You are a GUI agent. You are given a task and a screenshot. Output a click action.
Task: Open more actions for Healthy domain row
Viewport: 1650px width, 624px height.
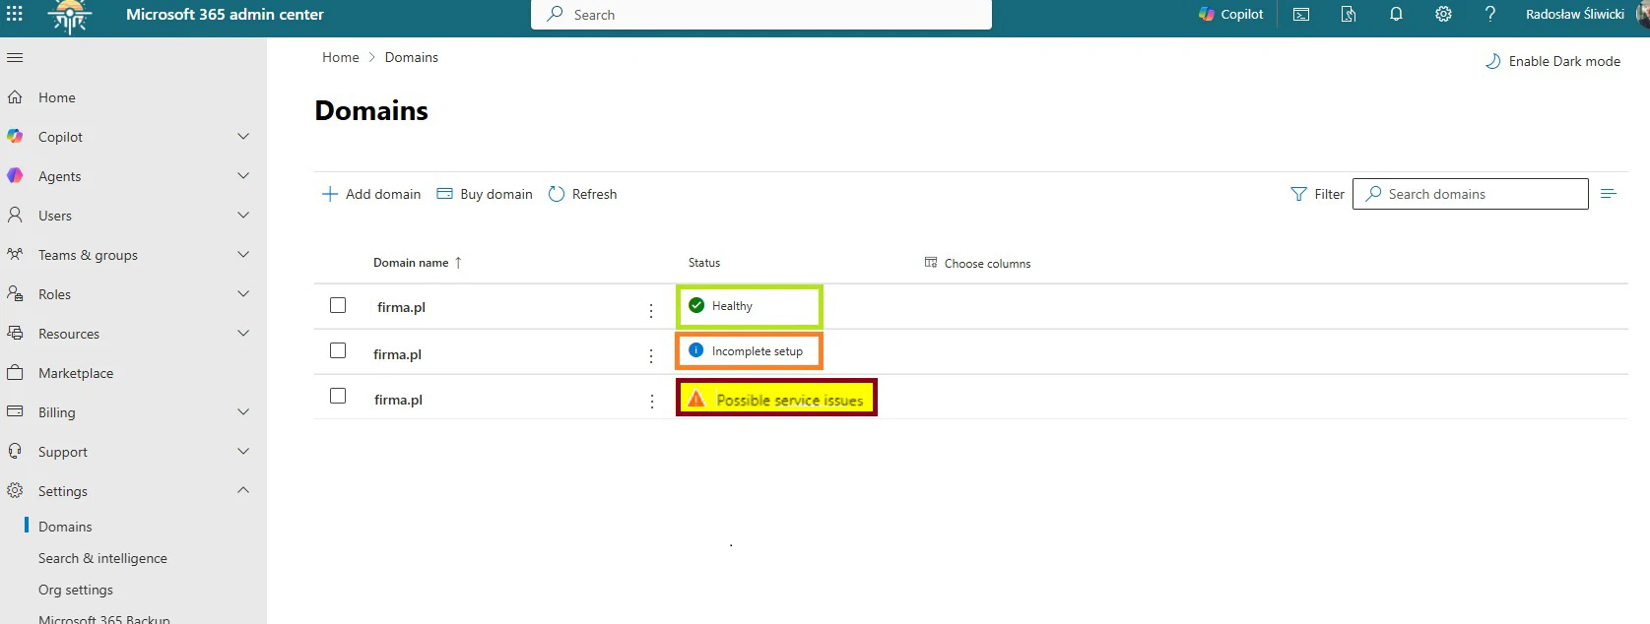click(x=651, y=310)
